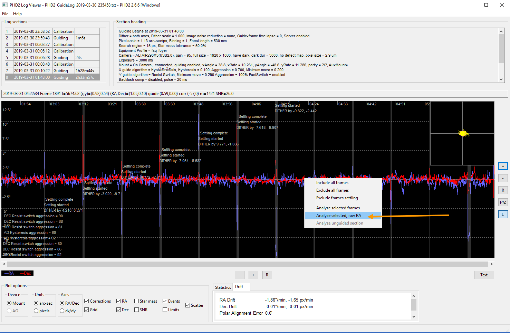This screenshot has height=333, width=510.
Task: Click the 'Guiding Begins' heading line
Action: (151, 31)
